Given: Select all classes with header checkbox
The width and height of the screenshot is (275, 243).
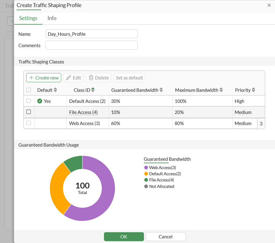Looking at the screenshot, I should coord(29,90).
